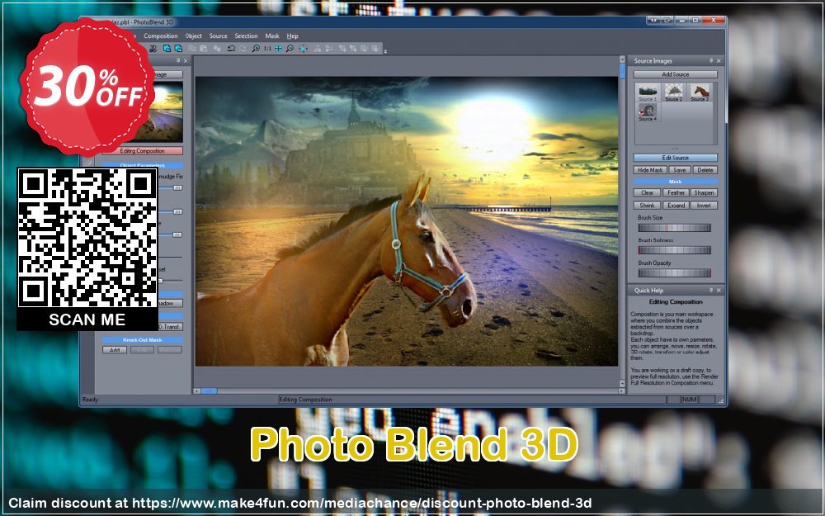Click the toolbar icon left of blue squares

click(153, 49)
